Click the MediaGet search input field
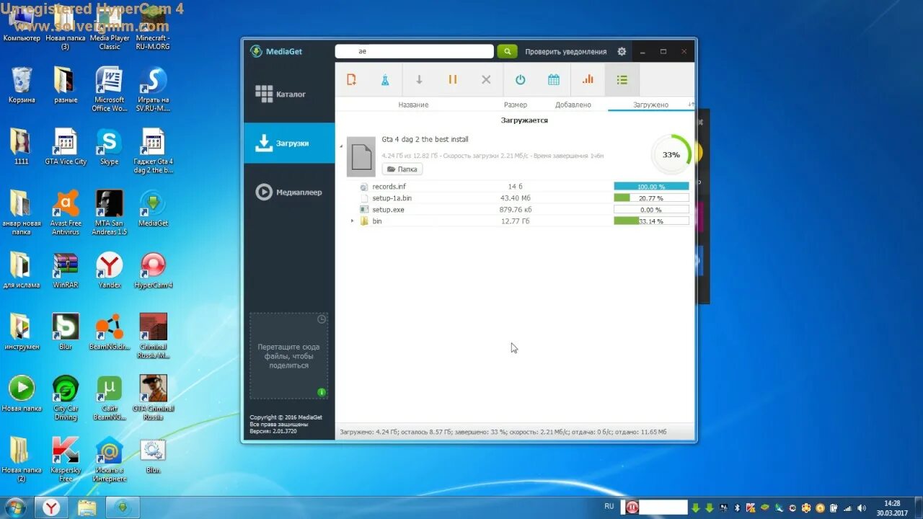Screen dimensions: 923x519 point(415,51)
